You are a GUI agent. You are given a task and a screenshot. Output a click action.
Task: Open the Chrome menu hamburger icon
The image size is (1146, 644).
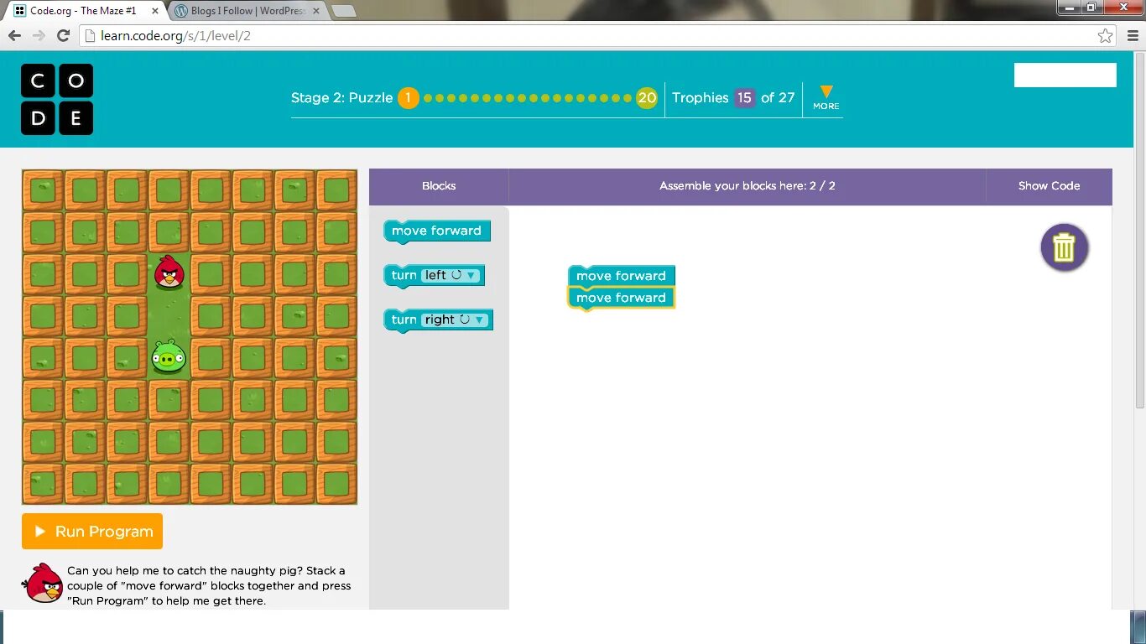point(1132,36)
